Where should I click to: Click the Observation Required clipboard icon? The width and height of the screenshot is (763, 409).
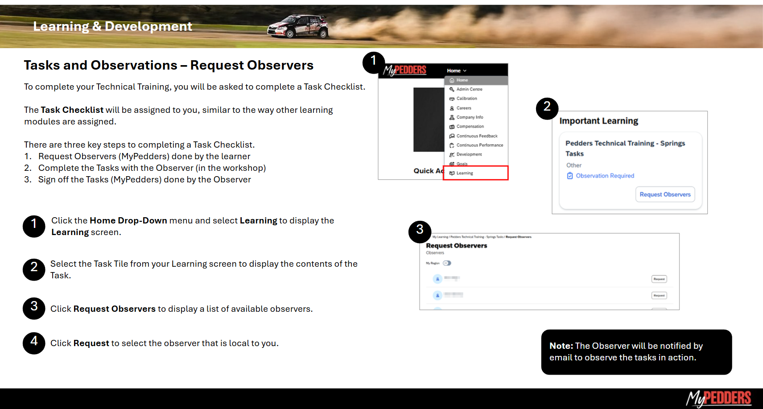click(569, 176)
